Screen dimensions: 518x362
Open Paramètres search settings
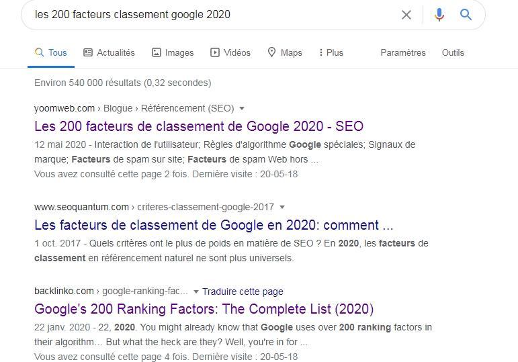(x=402, y=52)
